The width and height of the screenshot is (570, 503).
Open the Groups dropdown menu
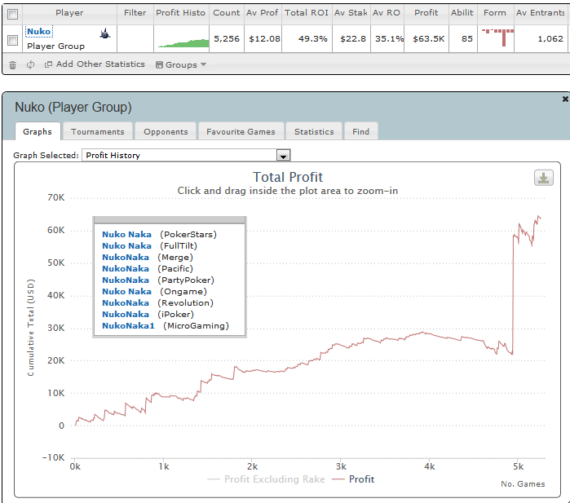coord(181,64)
